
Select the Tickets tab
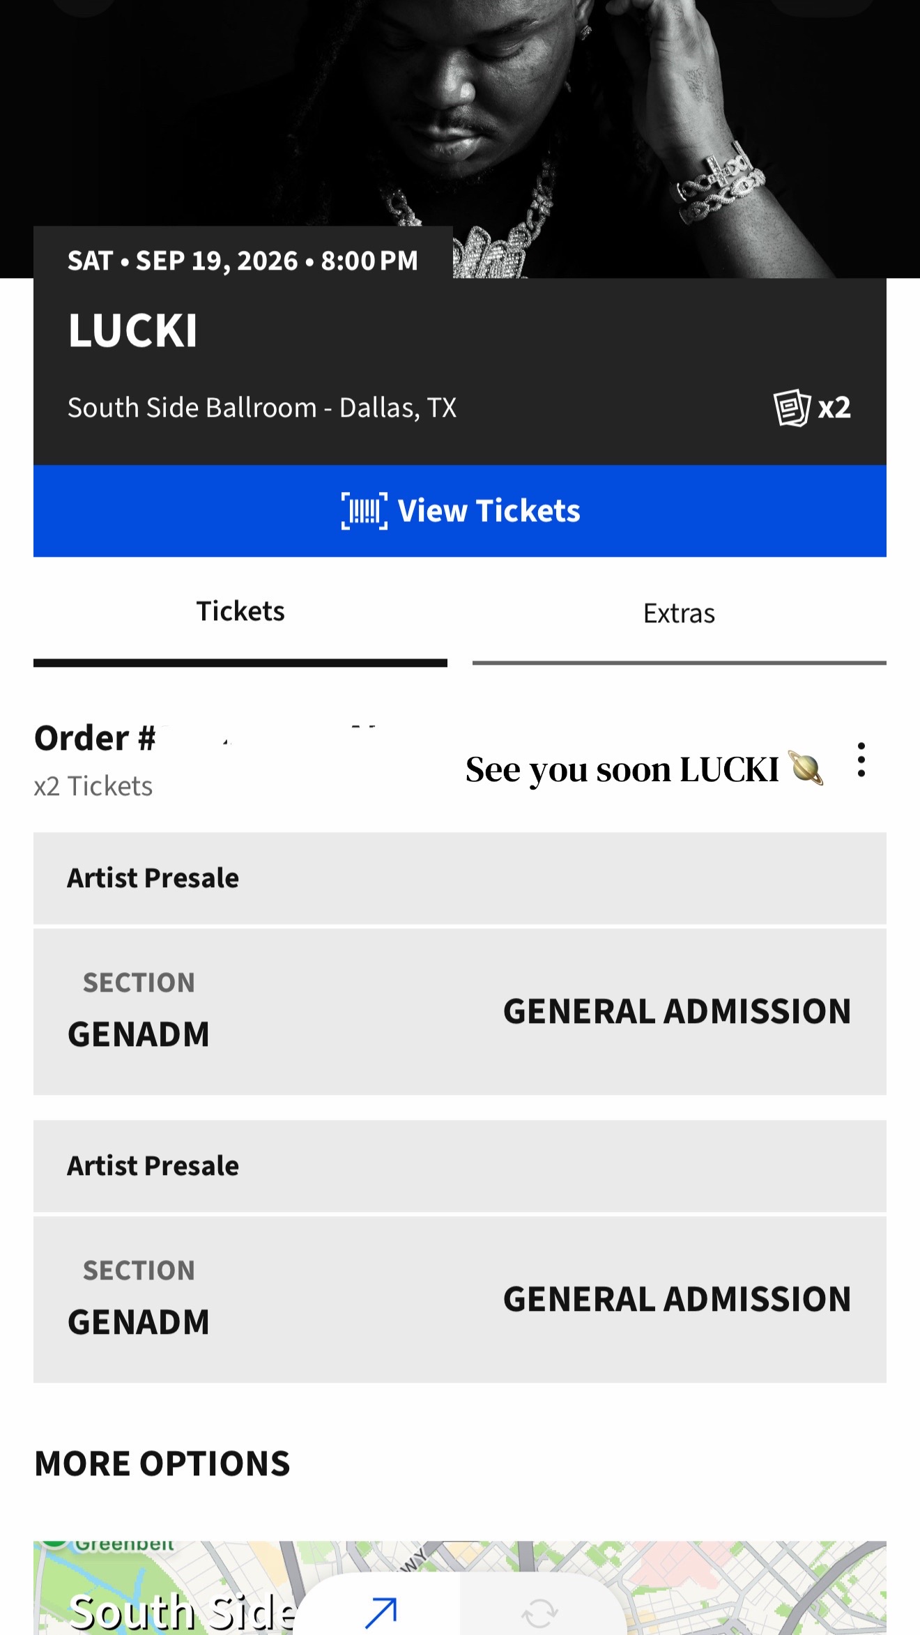tap(240, 612)
